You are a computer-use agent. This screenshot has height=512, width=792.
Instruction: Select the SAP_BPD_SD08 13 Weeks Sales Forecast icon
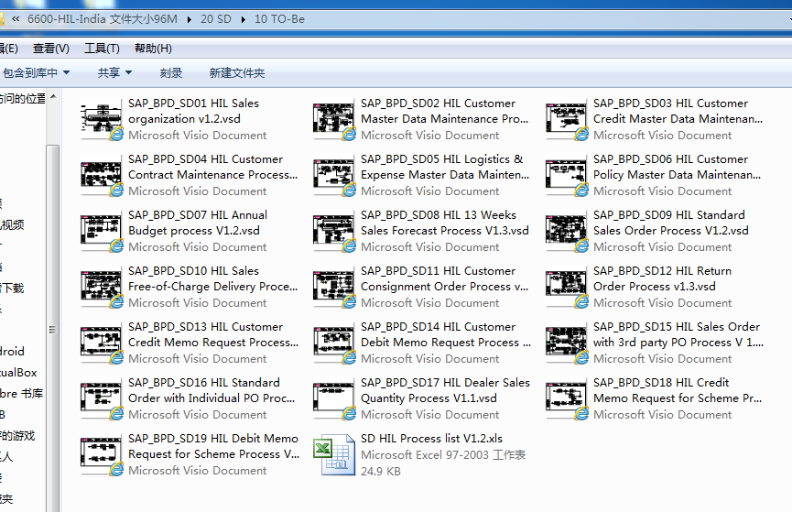click(334, 232)
